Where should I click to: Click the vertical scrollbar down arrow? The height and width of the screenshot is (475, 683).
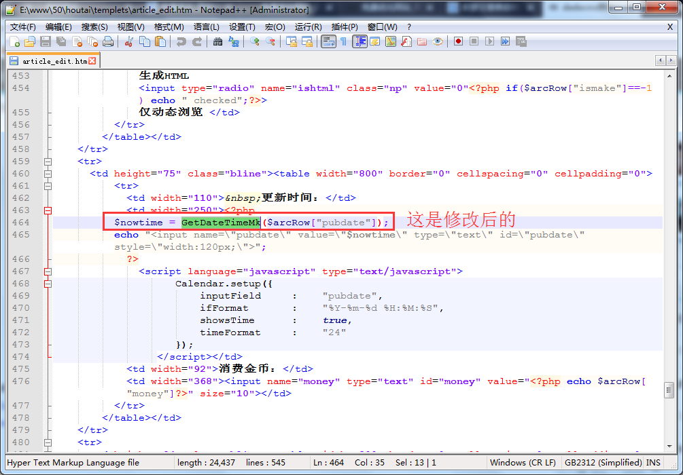671,446
